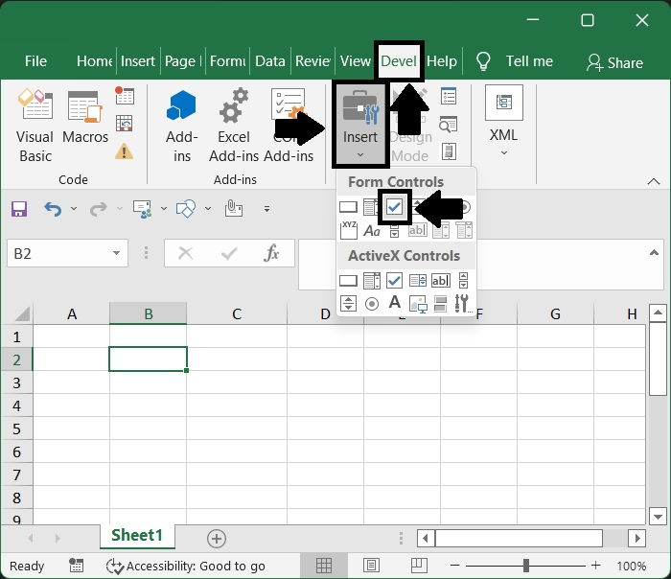671x579 pixels.
Task: Select the ActiveX option button control
Action: [371, 304]
